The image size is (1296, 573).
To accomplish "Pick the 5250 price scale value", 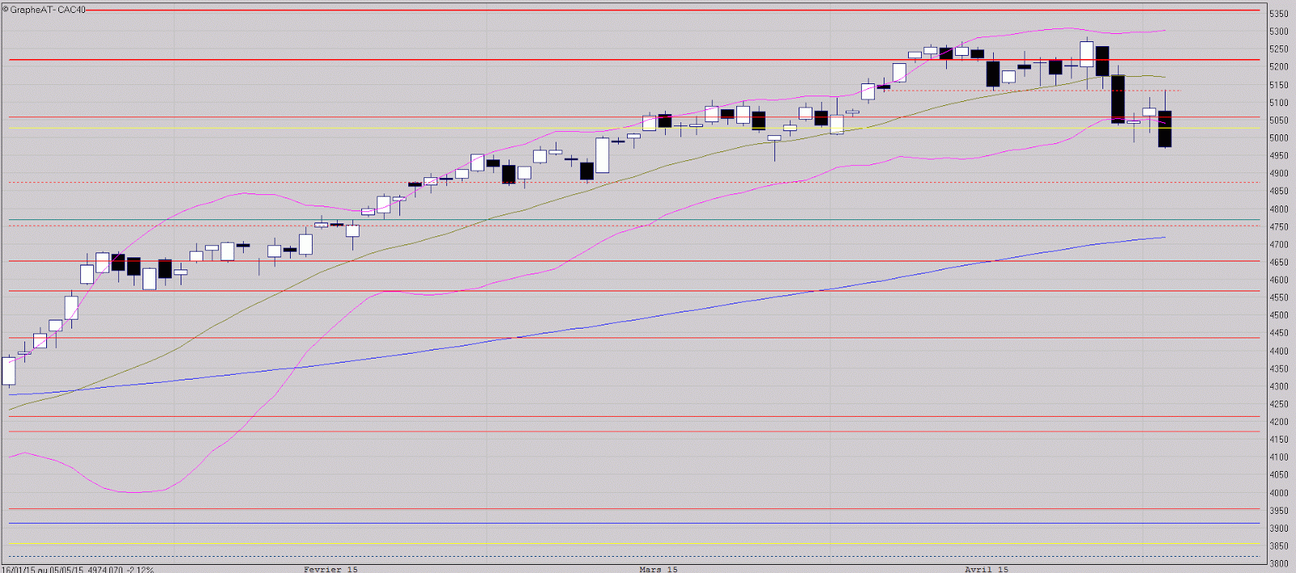I will pos(1279,49).
